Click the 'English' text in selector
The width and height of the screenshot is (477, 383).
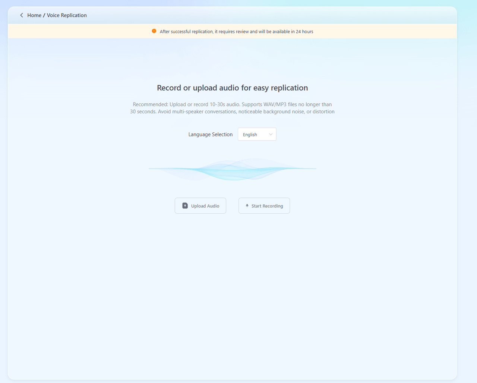[x=250, y=135]
